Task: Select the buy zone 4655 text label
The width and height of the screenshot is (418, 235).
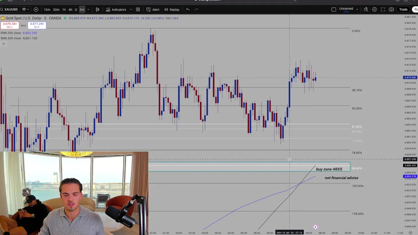Action: pos(329,169)
